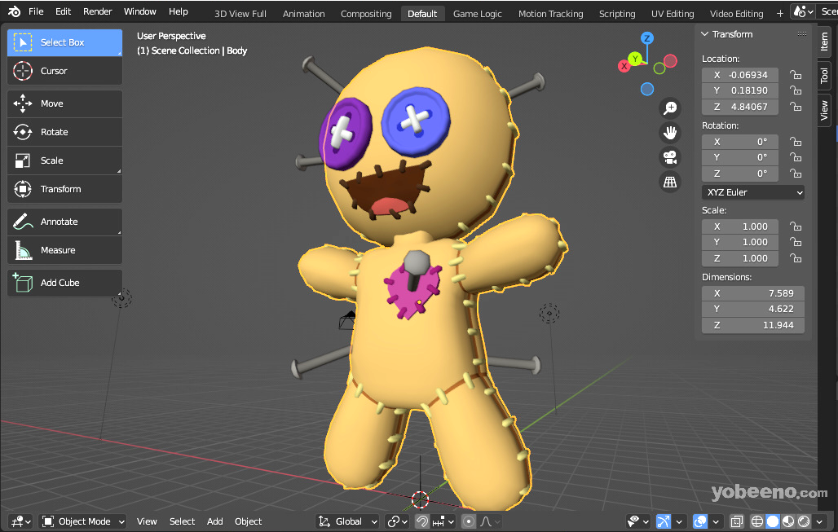Open the editor type dropdown
The width and height of the screenshot is (838, 532).
click(x=21, y=521)
